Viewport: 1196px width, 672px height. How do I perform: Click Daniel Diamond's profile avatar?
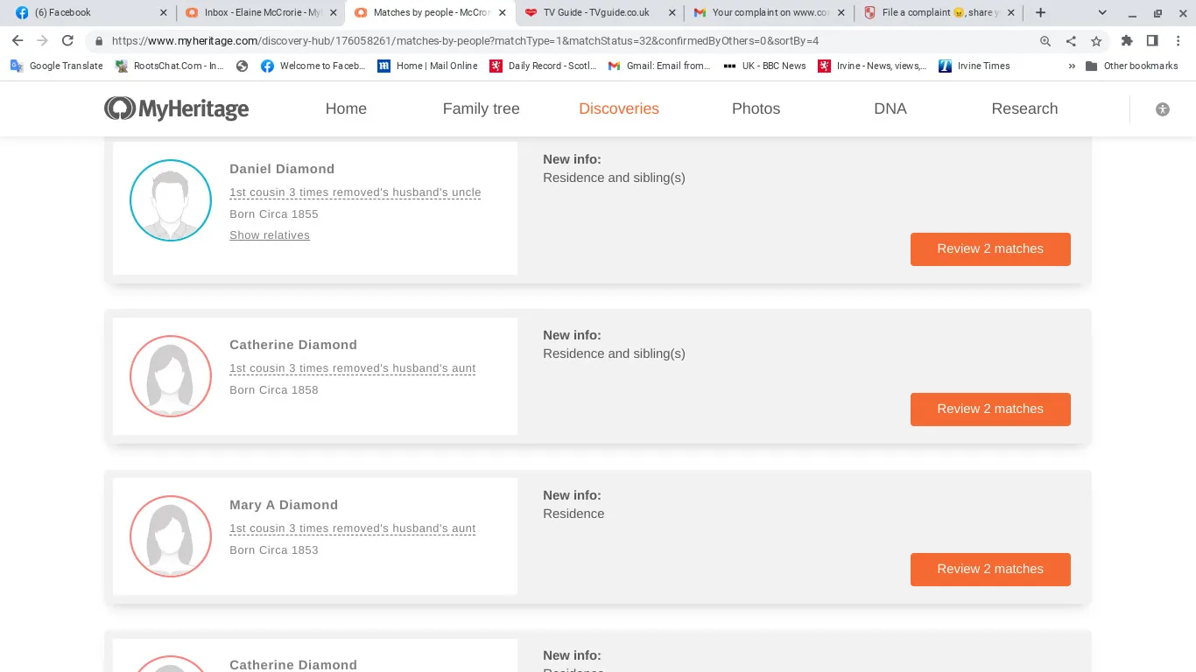[x=171, y=200]
